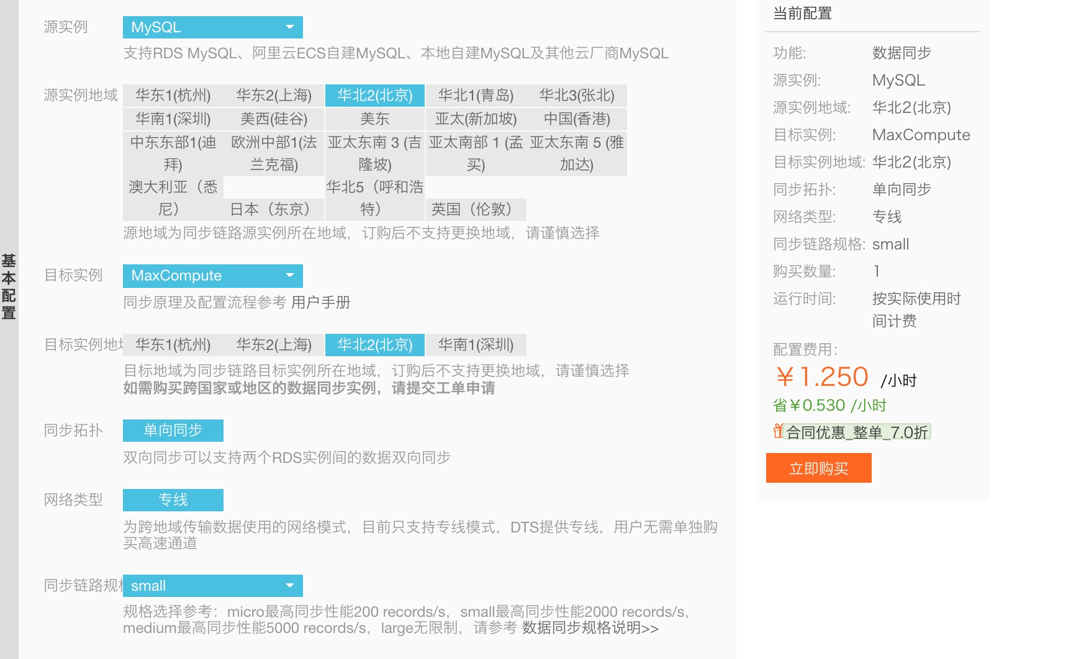Select target region 华北2(北京)
The image size is (1089, 659).
coord(375,345)
